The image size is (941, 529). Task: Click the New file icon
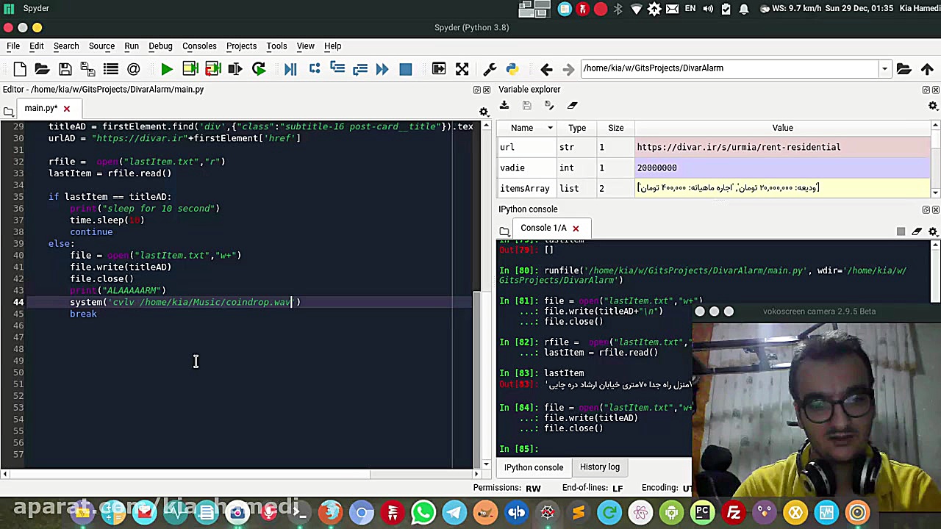(20, 69)
